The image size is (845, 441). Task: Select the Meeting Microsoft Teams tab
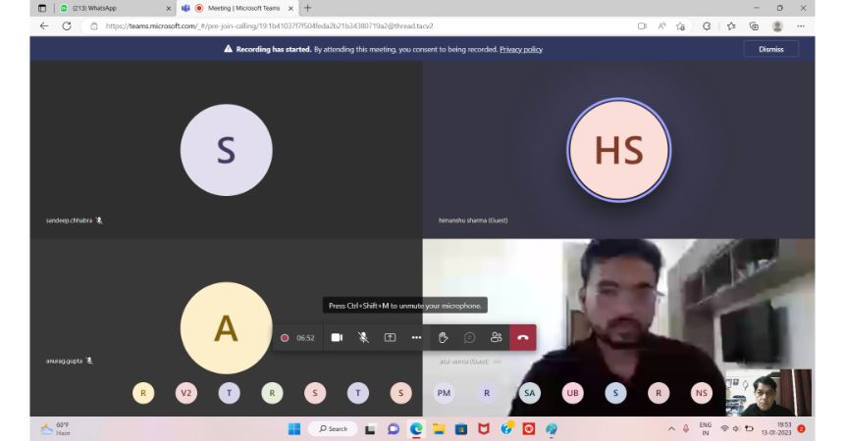coord(238,8)
